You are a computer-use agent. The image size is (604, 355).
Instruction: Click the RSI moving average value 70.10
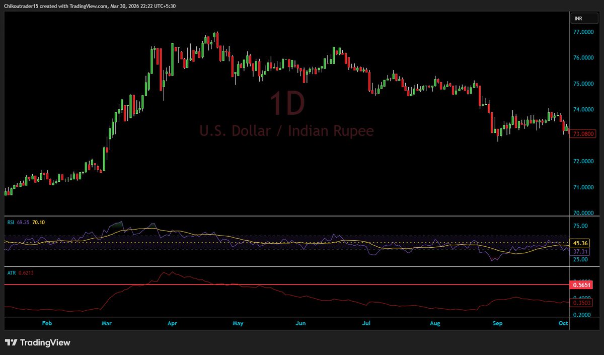tap(38, 222)
